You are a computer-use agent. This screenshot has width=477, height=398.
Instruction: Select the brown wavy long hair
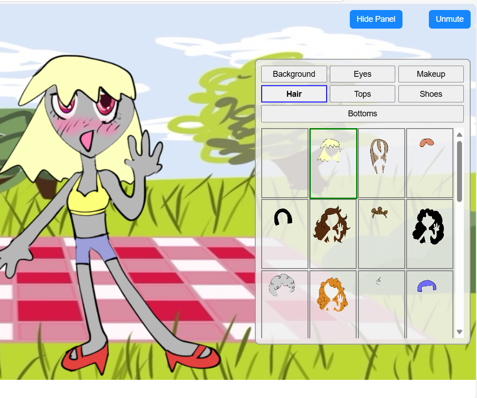point(333,234)
